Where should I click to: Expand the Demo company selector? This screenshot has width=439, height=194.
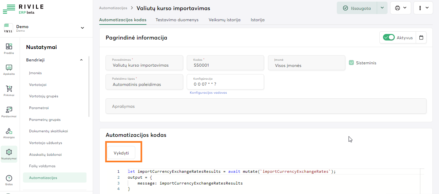(x=82, y=28)
